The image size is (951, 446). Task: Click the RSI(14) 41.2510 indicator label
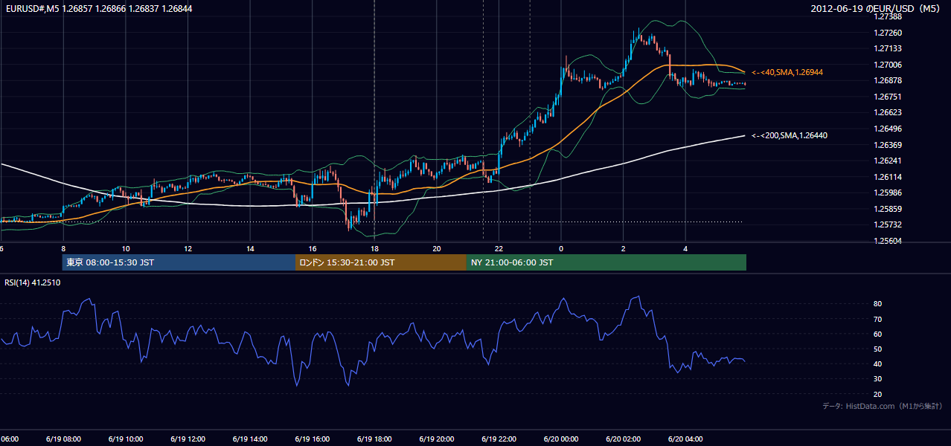(33, 282)
